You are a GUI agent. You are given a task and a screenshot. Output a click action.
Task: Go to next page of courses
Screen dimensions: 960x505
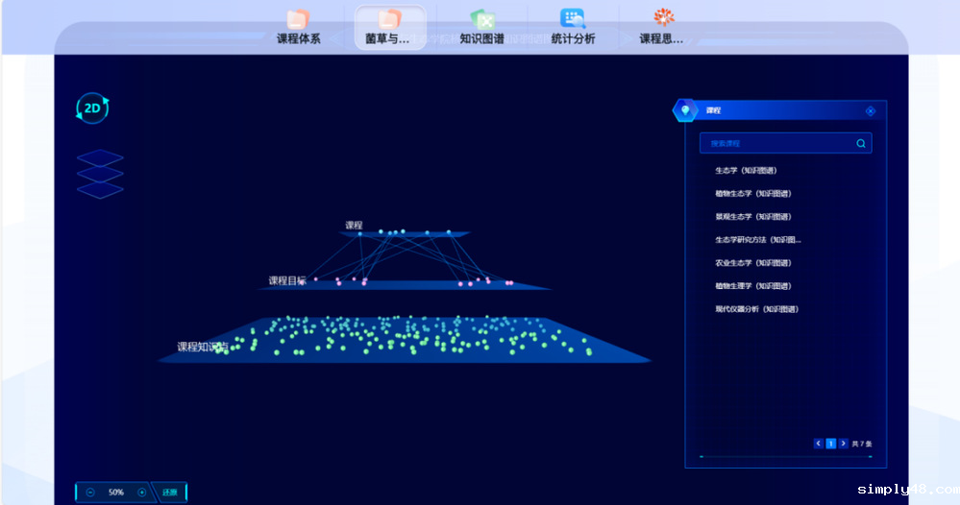pyautogui.click(x=844, y=444)
